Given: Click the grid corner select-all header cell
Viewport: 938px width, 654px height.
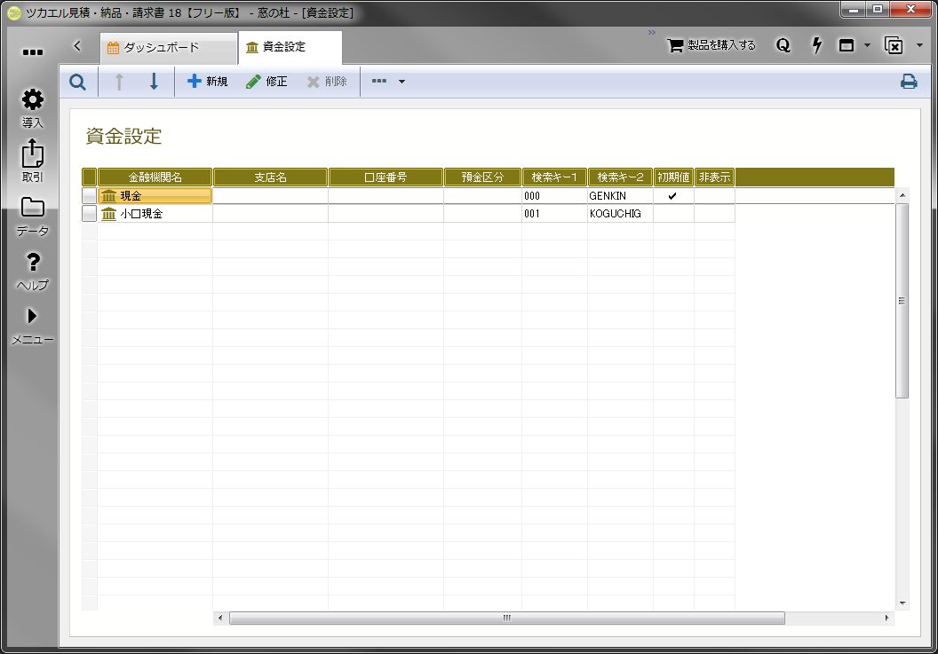Looking at the screenshot, I should pyautogui.click(x=89, y=177).
